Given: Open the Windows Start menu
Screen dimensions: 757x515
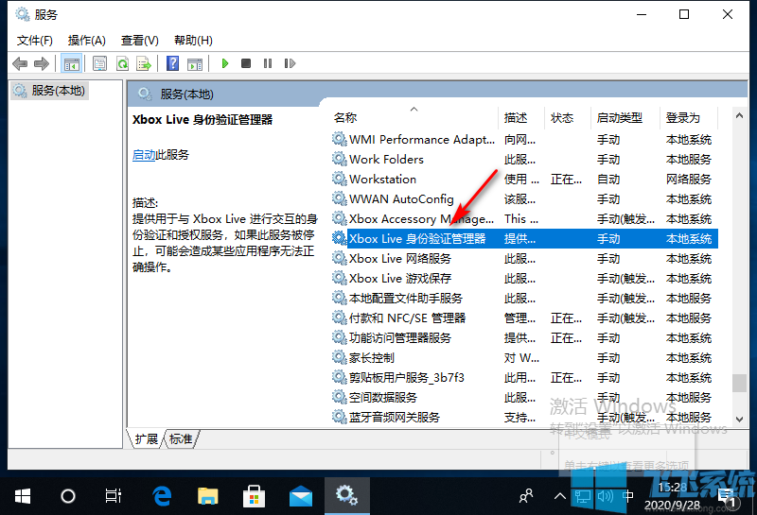Looking at the screenshot, I should pyautogui.click(x=22, y=496).
